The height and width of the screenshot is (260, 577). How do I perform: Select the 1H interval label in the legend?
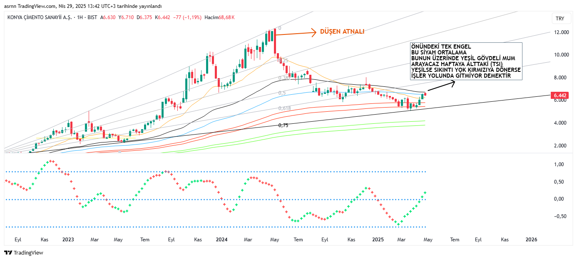tap(80, 17)
